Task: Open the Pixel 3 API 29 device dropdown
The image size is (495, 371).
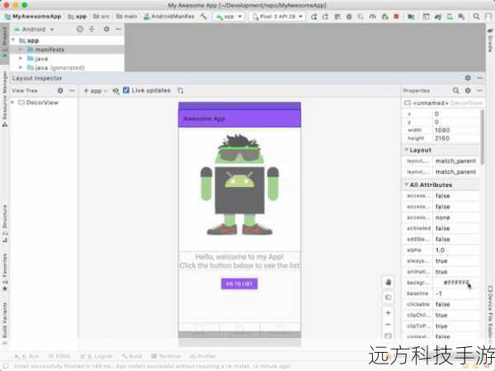Action: pos(278,16)
